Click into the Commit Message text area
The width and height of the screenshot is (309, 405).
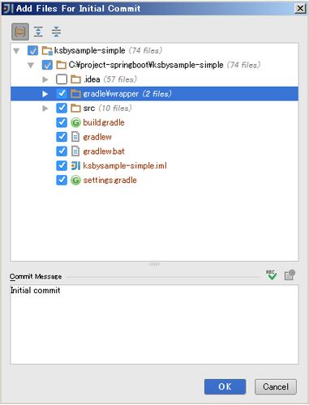154,324
